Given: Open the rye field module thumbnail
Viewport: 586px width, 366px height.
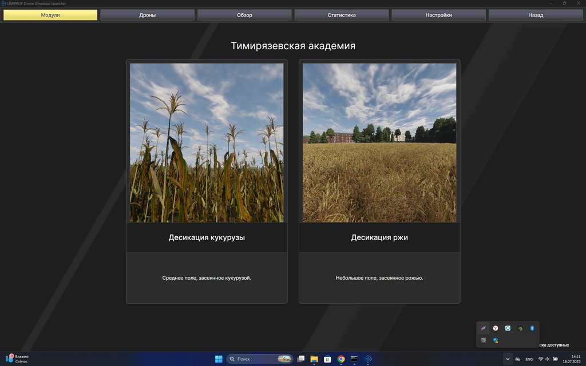Looking at the screenshot, I should 379,142.
